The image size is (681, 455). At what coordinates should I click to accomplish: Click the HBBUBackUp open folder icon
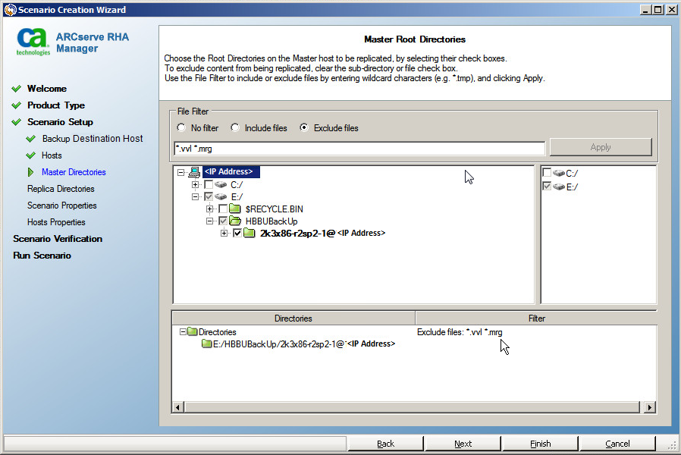click(235, 221)
